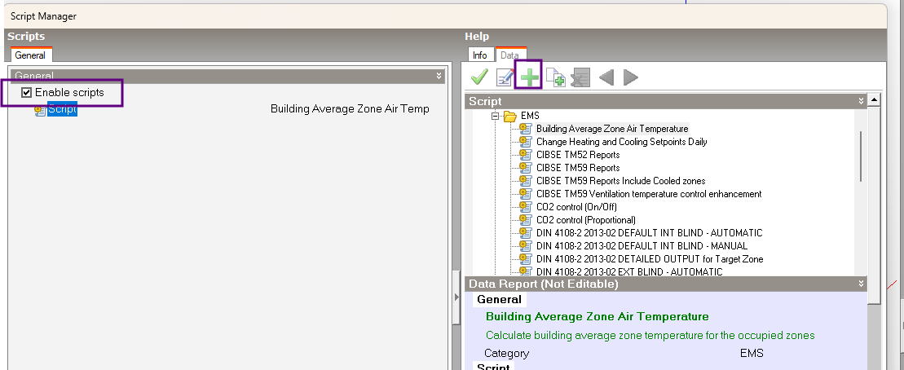Viewport: 904px width, 370px height.
Task: Select DIN 4108-2 DEFAULT INT BLIND - AUTOMATIC
Action: pos(649,233)
